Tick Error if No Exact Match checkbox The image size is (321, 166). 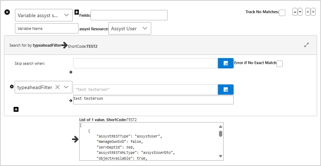pyautogui.click(x=279, y=63)
